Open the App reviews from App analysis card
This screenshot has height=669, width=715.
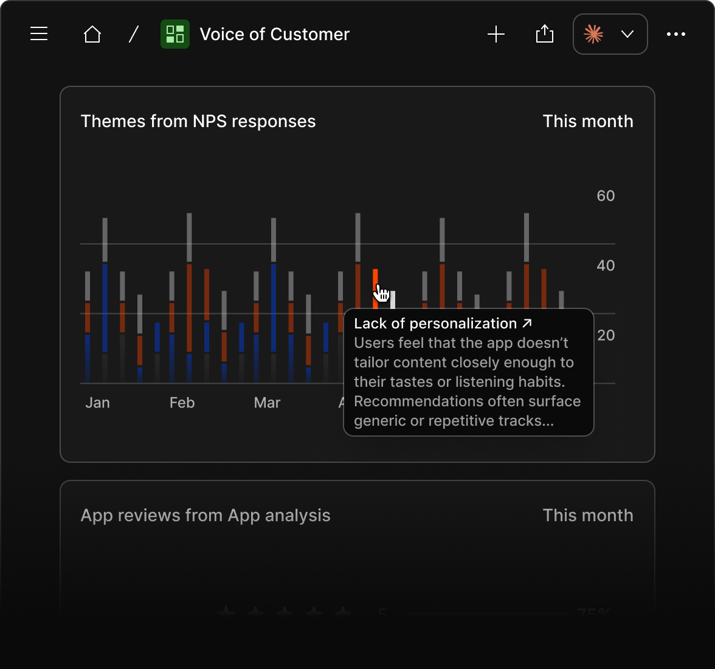coord(357,547)
